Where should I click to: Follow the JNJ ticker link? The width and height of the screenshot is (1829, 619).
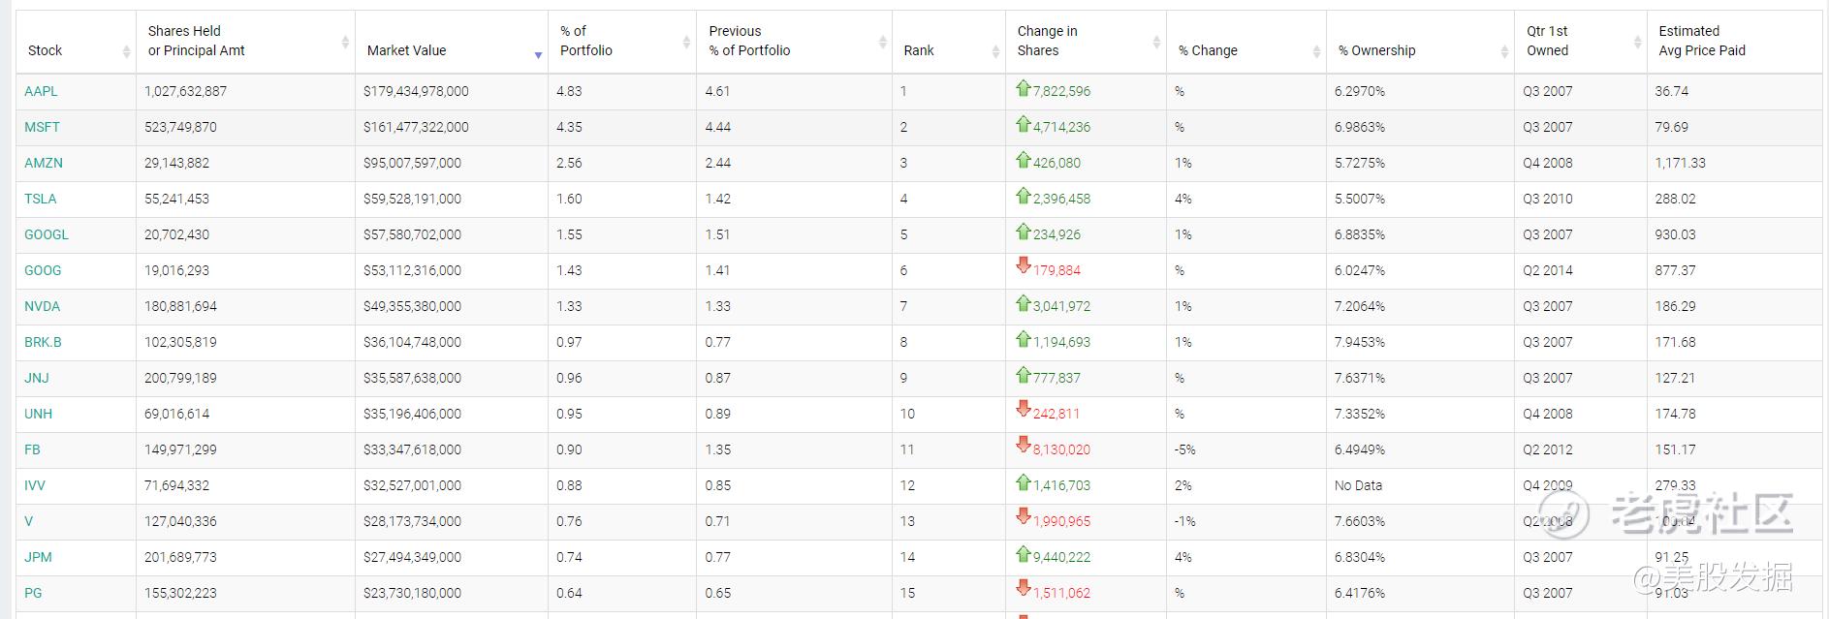37,378
